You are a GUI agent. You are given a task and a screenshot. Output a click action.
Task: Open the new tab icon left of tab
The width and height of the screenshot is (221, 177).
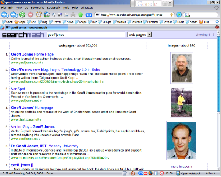[x=2, y=27]
